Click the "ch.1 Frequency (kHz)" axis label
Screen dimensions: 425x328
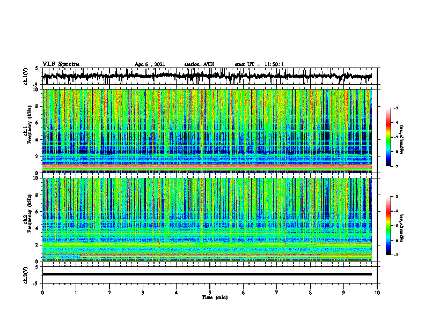[x=28, y=124]
